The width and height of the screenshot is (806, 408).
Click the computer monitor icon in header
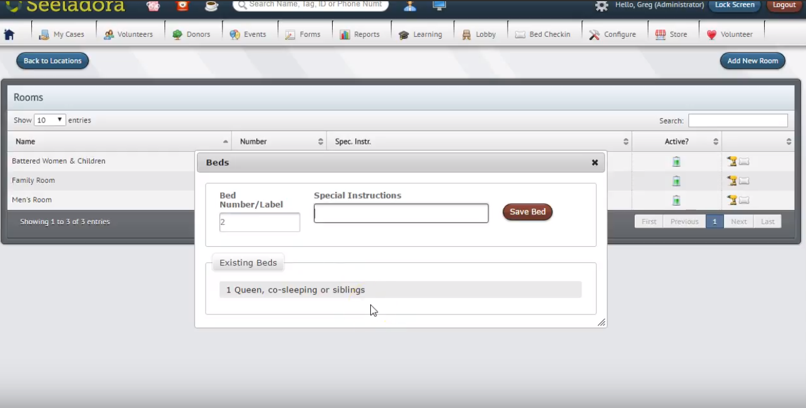pos(439,6)
